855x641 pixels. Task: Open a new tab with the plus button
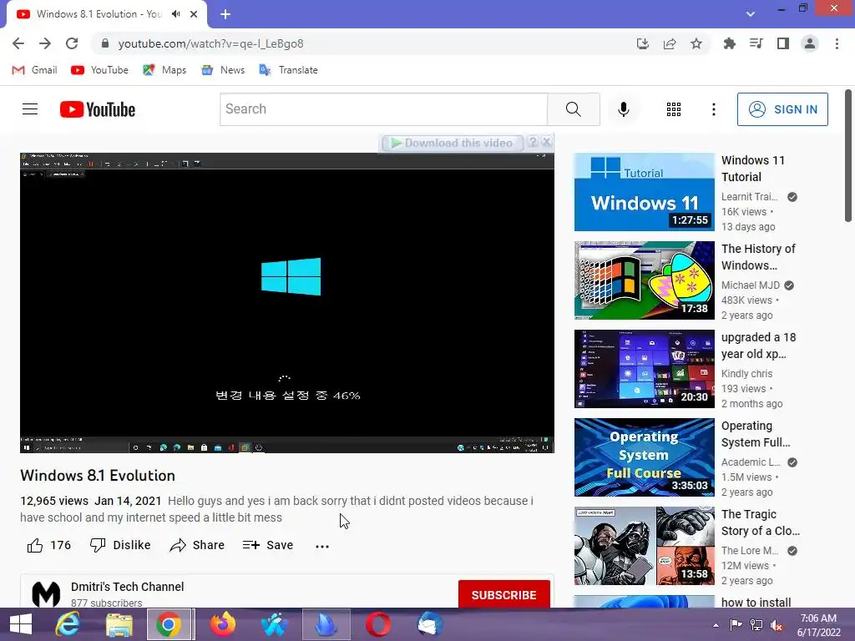point(225,15)
